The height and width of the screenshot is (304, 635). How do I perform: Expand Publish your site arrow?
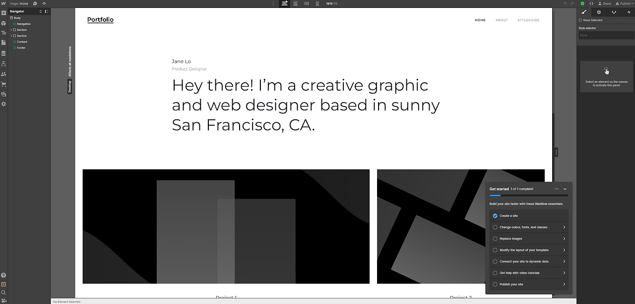pos(564,284)
